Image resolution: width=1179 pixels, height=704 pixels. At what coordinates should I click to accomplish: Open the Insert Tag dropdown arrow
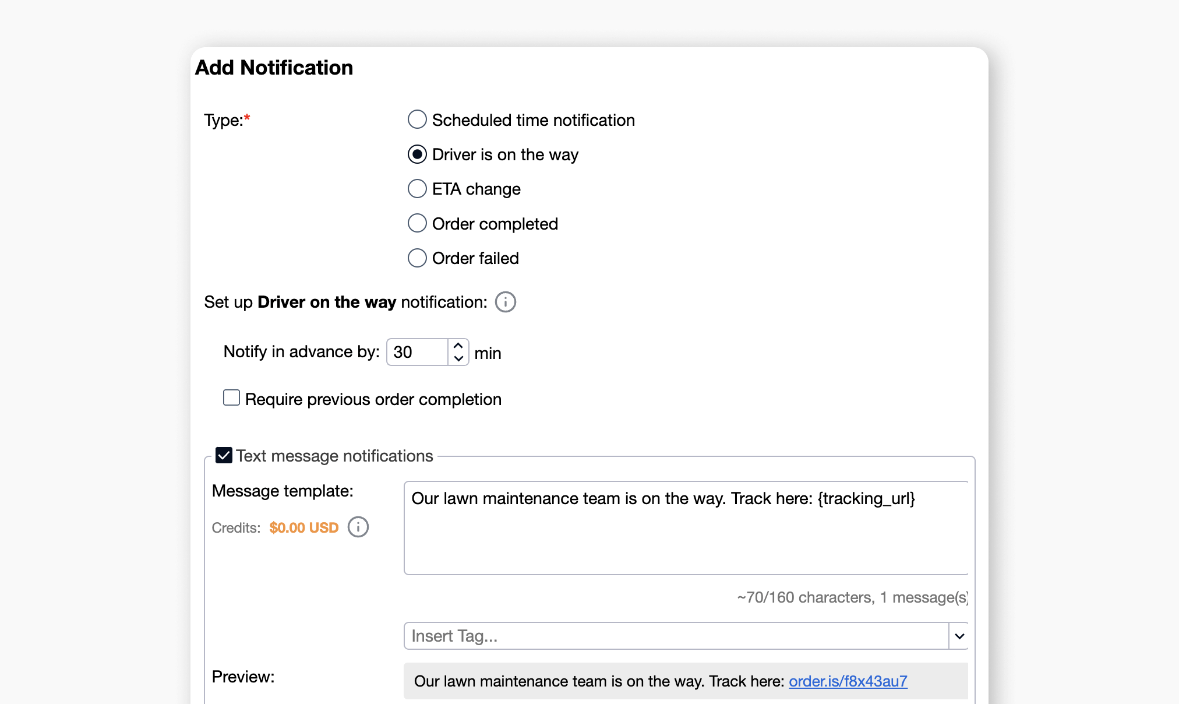(x=959, y=636)
